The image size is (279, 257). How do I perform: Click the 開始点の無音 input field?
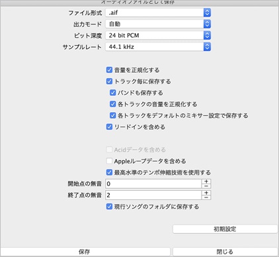[153, 183]
